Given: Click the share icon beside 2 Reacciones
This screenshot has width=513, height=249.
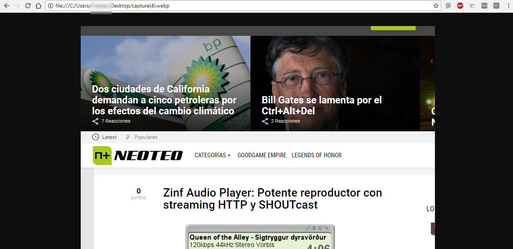Looking at the screenshot, I should pos(265,121).
